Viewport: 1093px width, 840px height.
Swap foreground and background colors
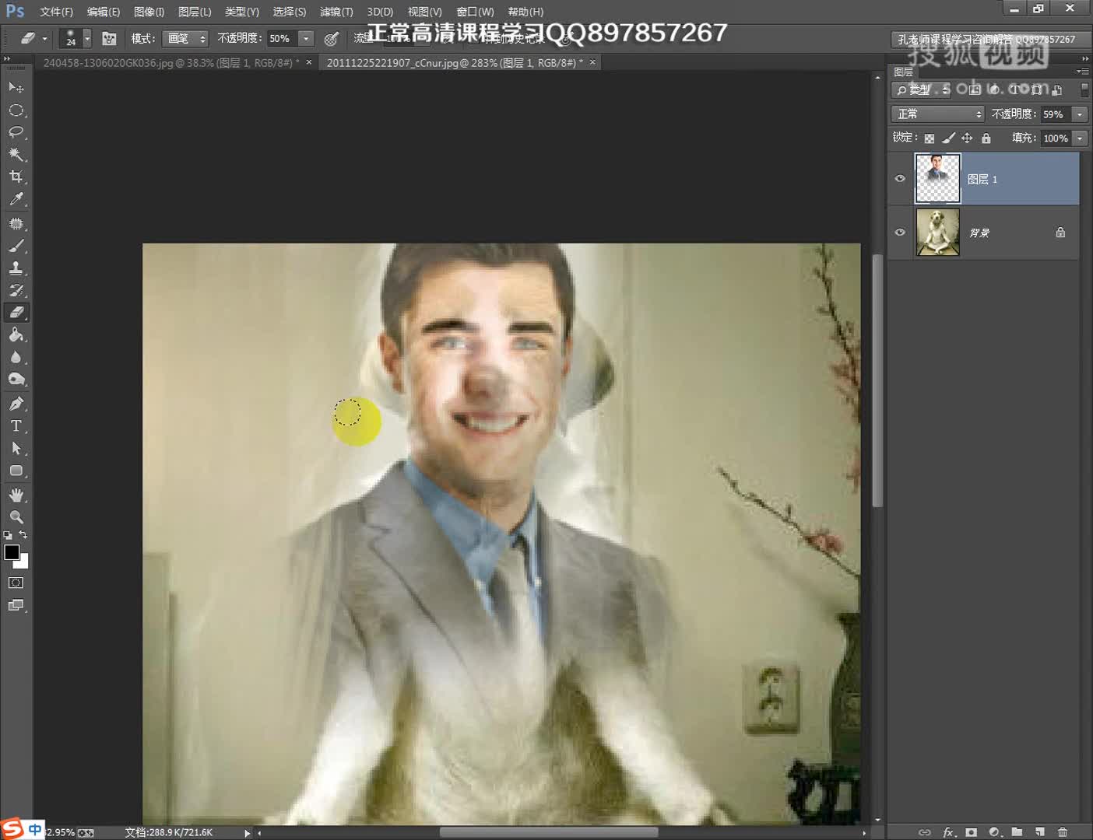(23, 534)
